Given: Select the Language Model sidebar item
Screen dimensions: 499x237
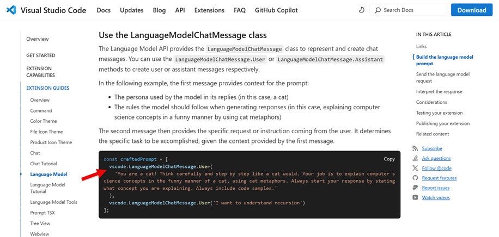Looking at the screenshot, I should coord(48,174).
